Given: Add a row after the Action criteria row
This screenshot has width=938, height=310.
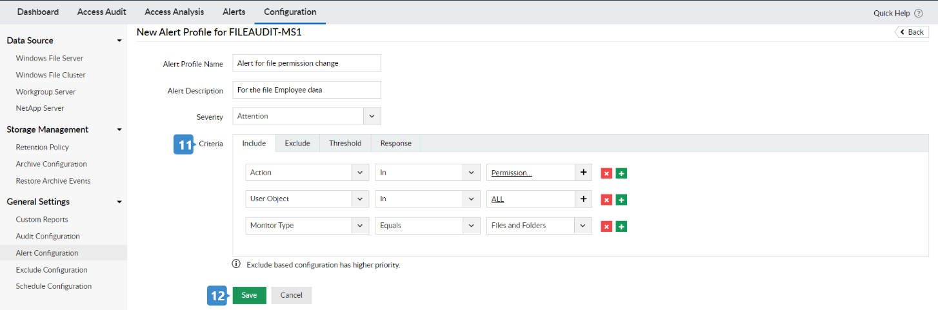Looking at the screenshot, I should point(621,173).
